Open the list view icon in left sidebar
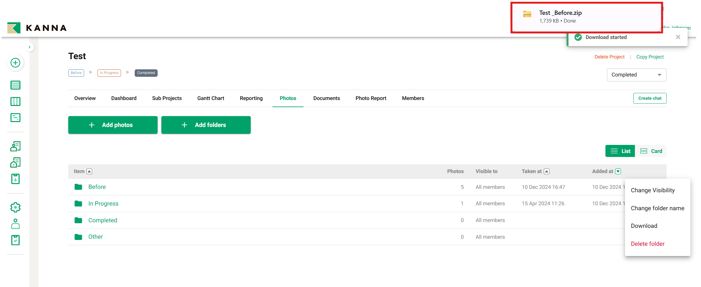The image size is (701, 287). [x=15, y=85]
